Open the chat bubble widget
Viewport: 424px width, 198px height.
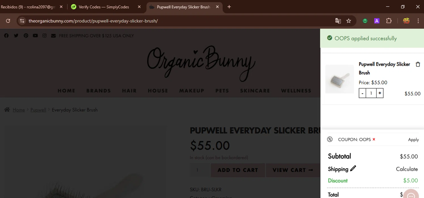point(411,195)
